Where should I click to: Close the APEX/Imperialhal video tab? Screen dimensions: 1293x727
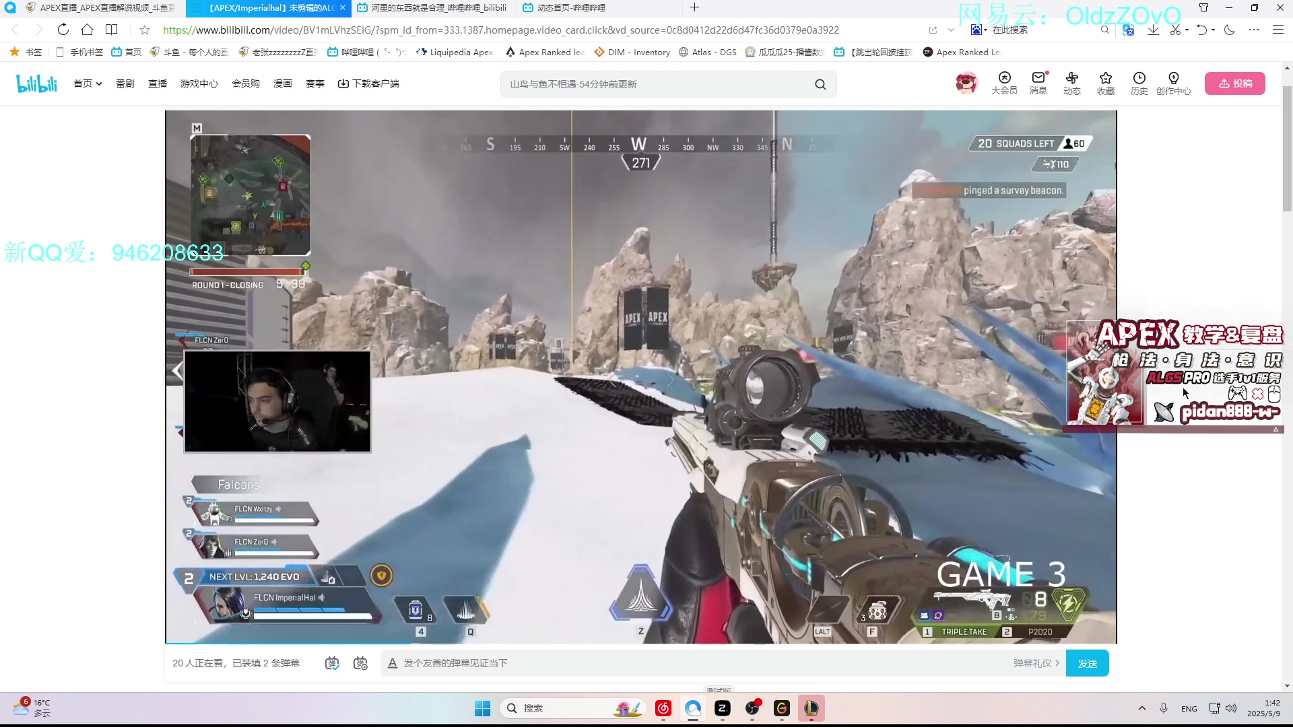click(x=343, y=7)
